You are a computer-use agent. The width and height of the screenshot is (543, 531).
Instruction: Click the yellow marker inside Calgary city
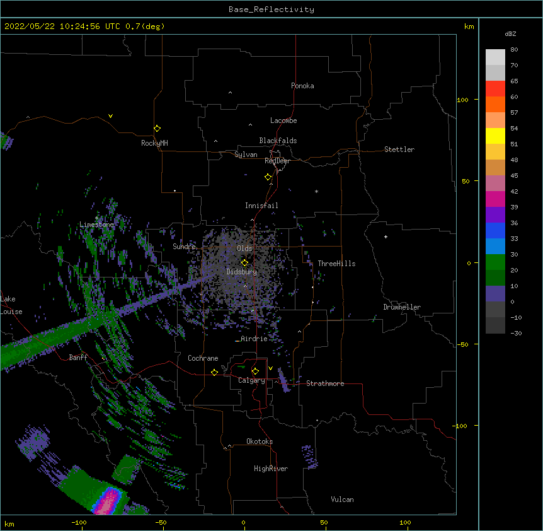pyautogui.click(x=255, y=371)
